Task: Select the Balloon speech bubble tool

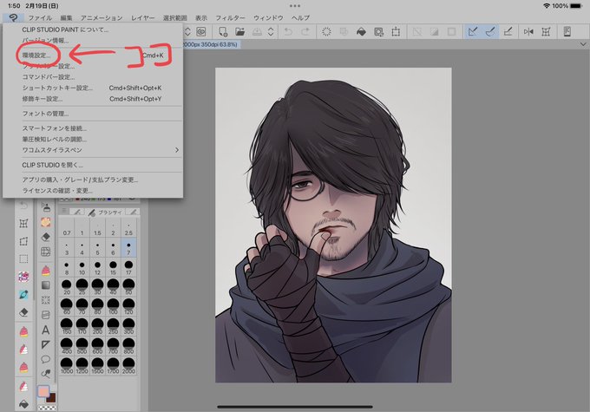Action: tap(45, 359)
